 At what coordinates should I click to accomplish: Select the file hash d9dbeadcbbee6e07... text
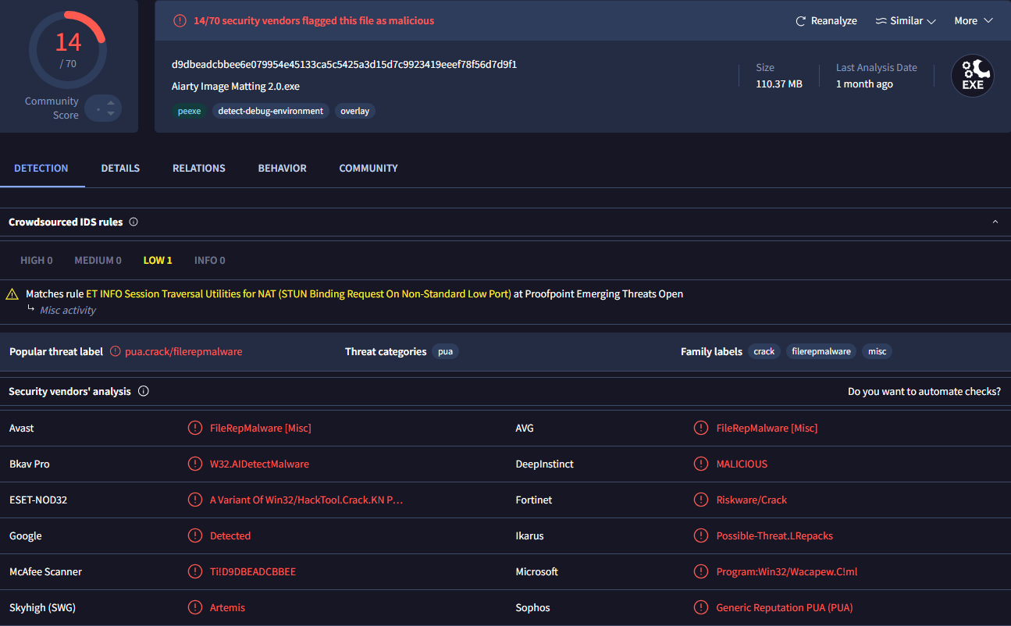344,64
